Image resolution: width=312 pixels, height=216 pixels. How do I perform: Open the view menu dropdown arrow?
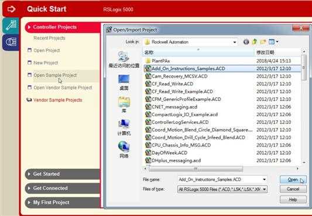tap(277, 42)
